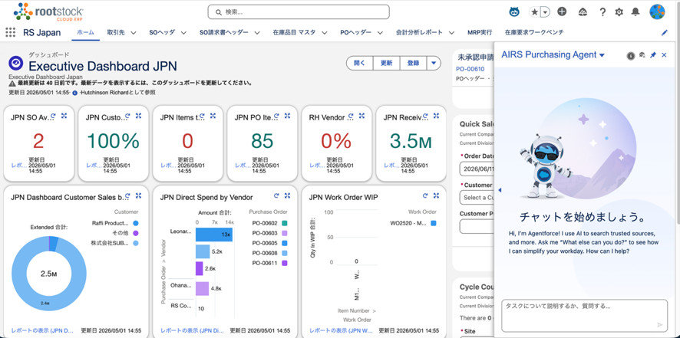Expand the JPN Items t.. card
The image size is (680, 338).
pos(213,116)
